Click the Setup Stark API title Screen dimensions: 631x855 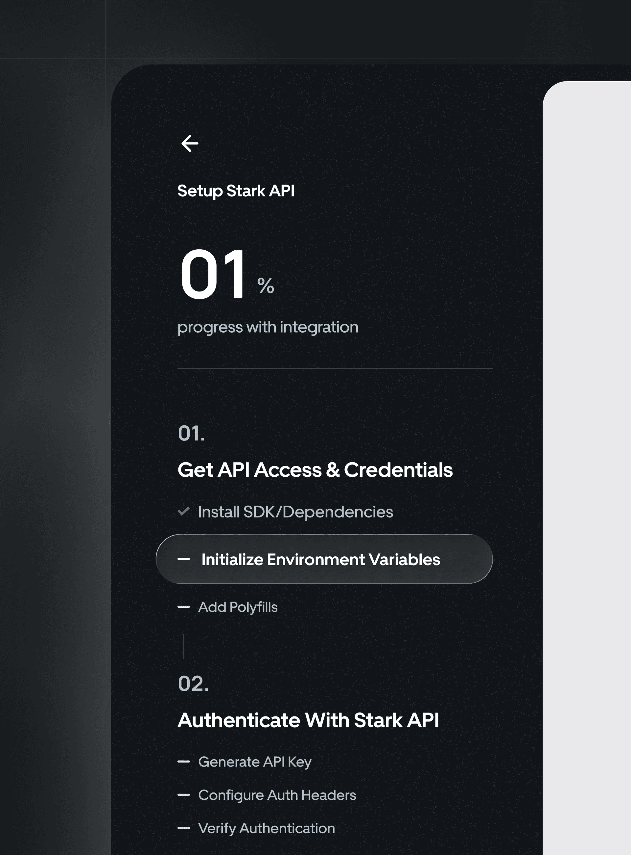[x=236, y=191]
